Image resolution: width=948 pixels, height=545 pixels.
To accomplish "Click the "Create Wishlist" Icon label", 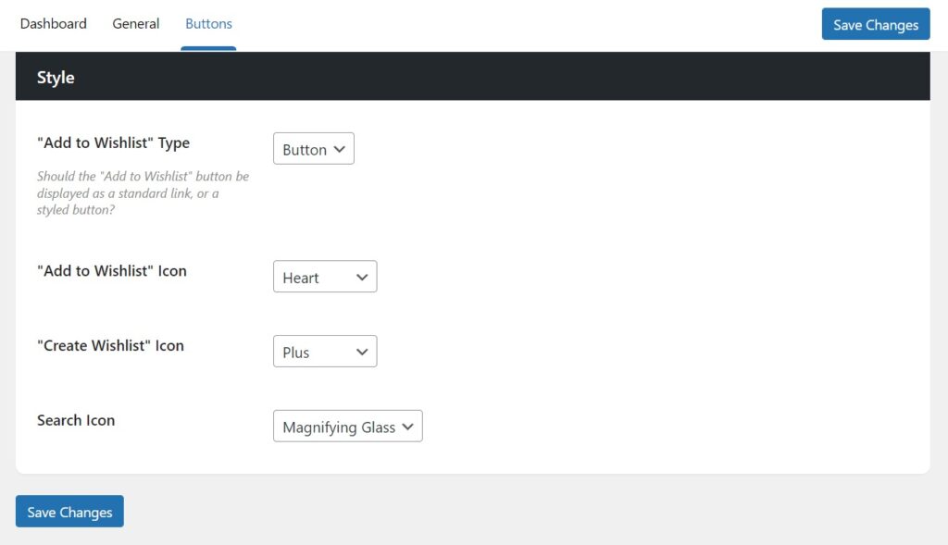I will pyautogui.click(x=112, y=345).
